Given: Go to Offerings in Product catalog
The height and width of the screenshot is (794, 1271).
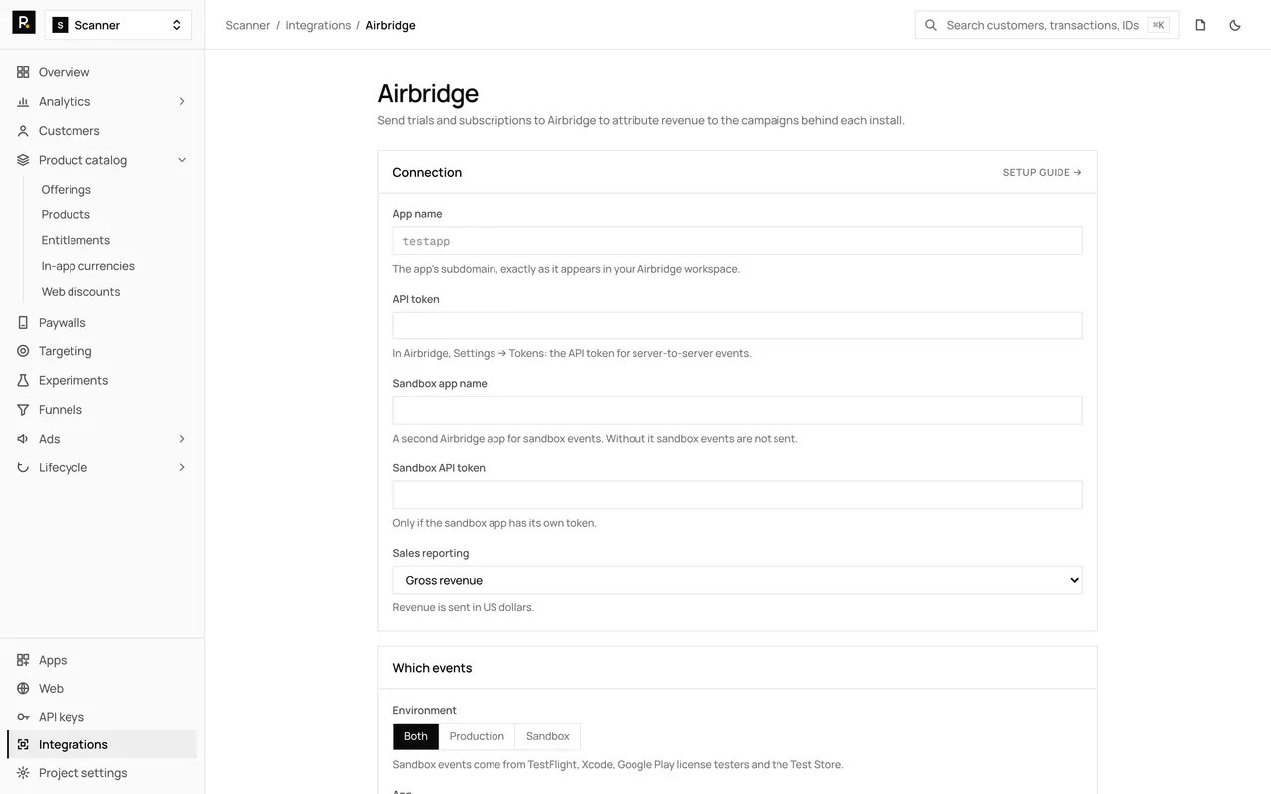Looking at the screenshot, I should 67,190.
